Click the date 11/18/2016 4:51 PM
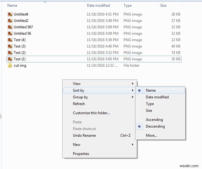This screenshot has height=169, width=202. 103,14
